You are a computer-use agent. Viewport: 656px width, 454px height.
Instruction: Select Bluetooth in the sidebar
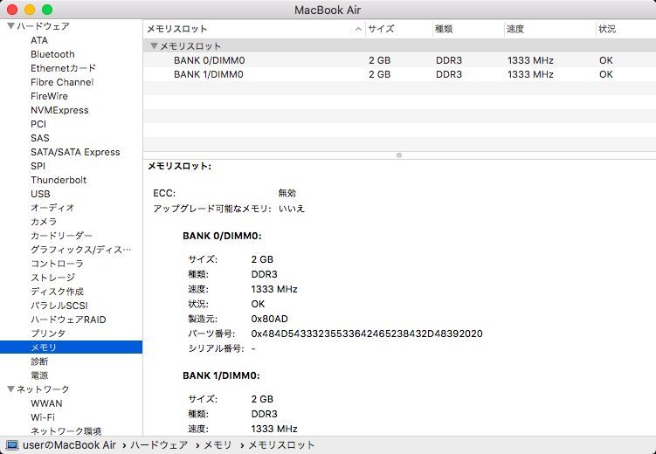[x=52, y=54]
